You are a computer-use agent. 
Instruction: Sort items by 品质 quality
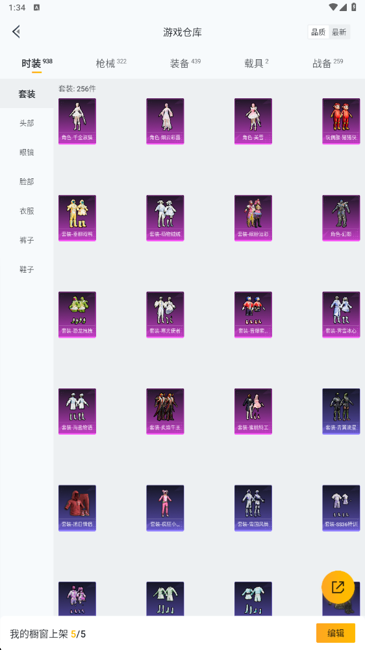[x=318, y=33]
